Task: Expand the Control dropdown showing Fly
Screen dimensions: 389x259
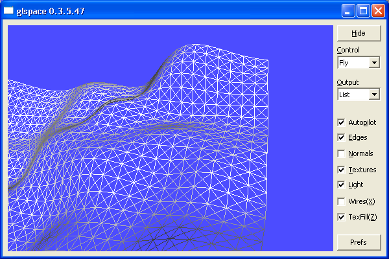Action: point(374,63)
